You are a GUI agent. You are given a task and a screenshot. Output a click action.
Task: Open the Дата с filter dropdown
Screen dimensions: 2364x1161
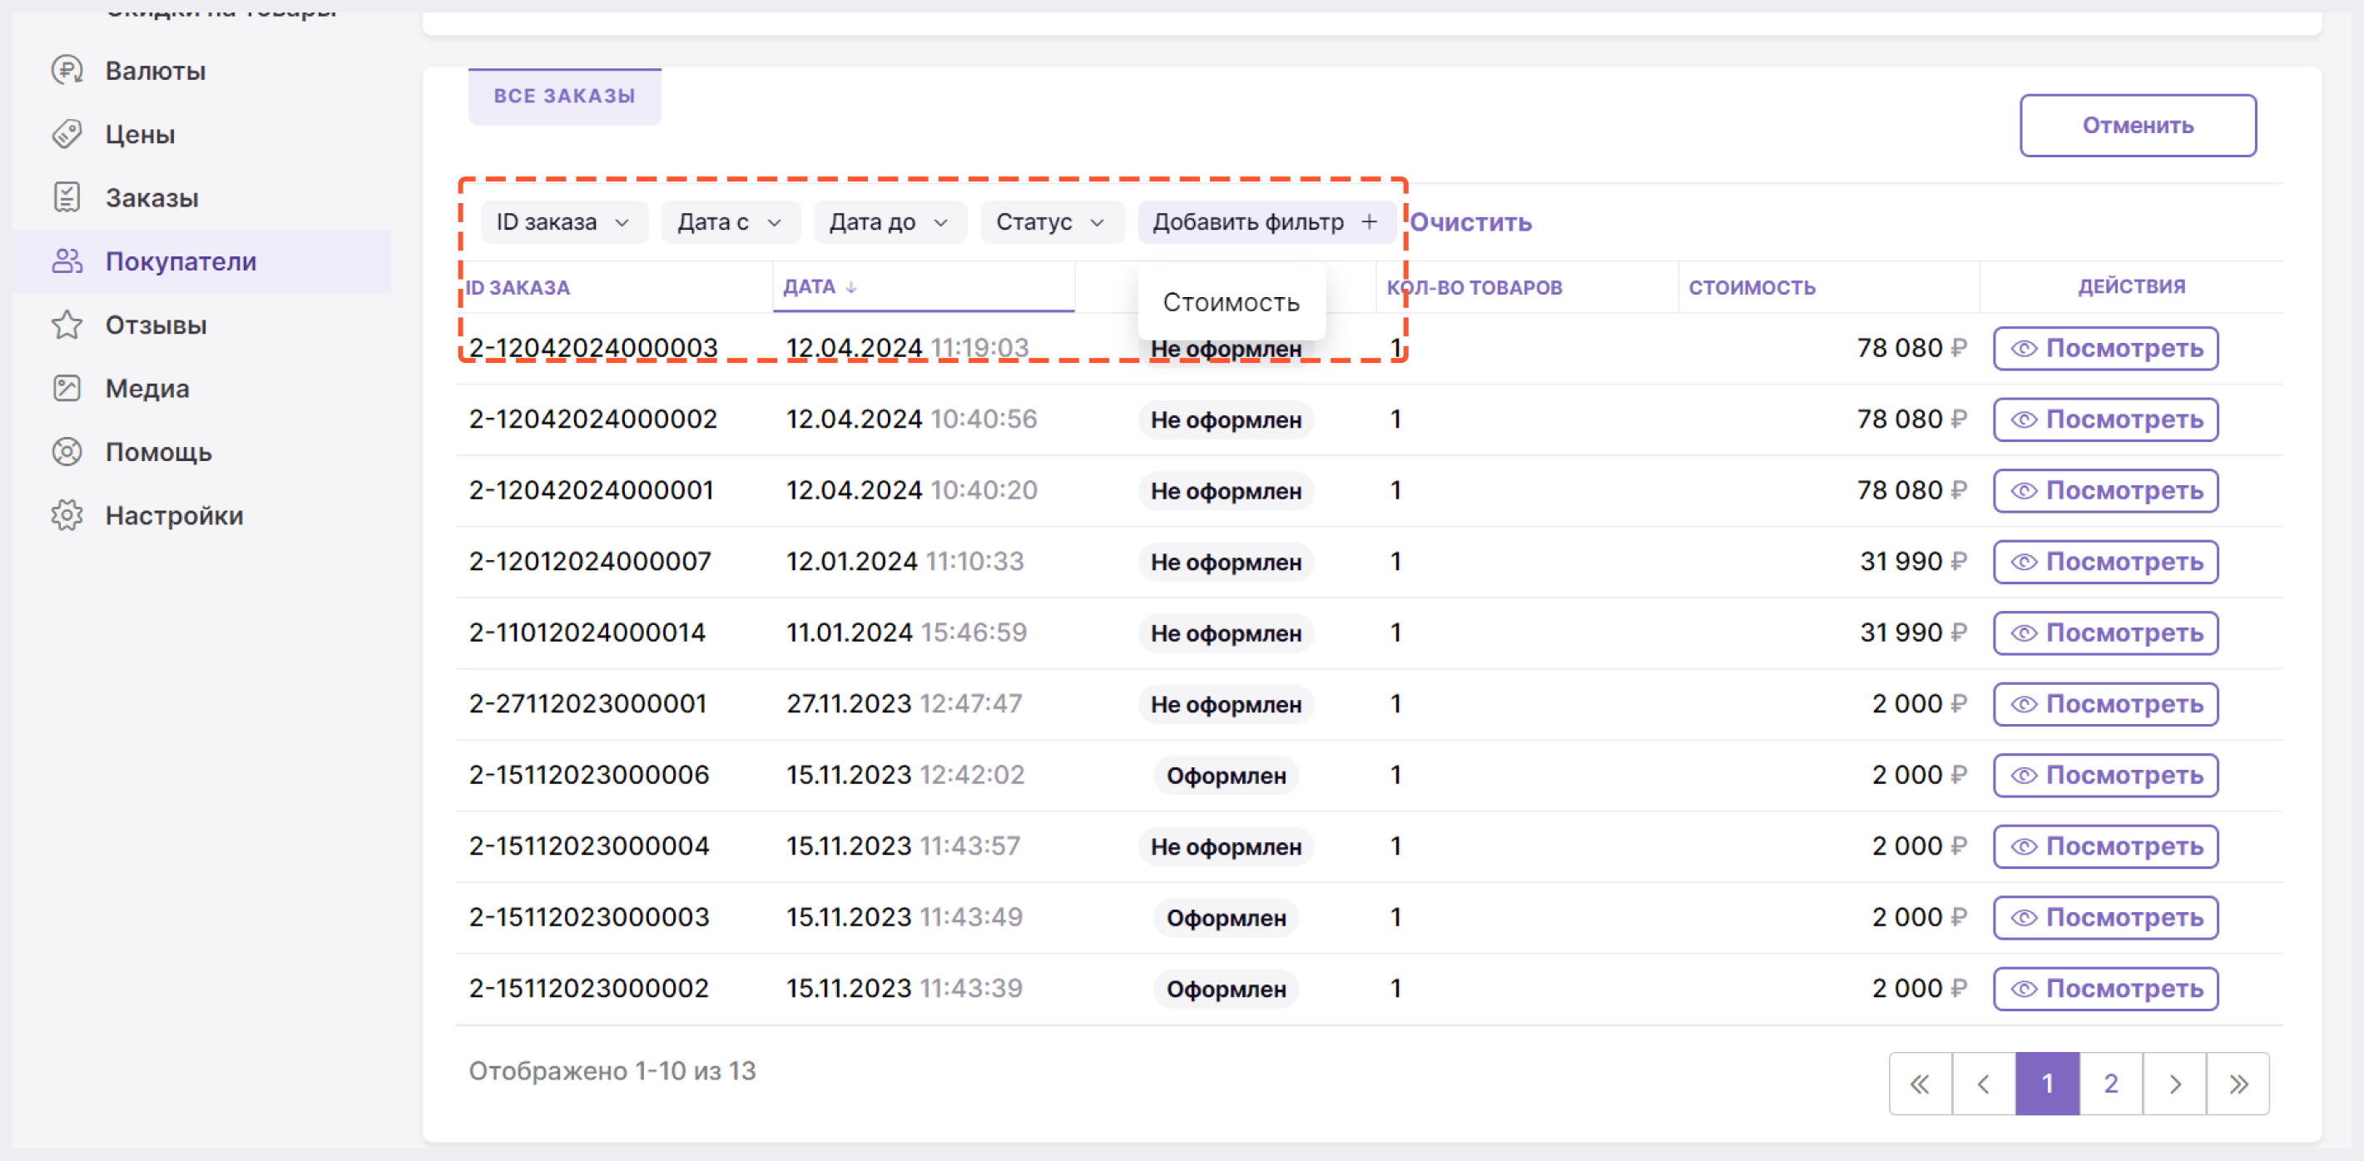coord(731,222)
